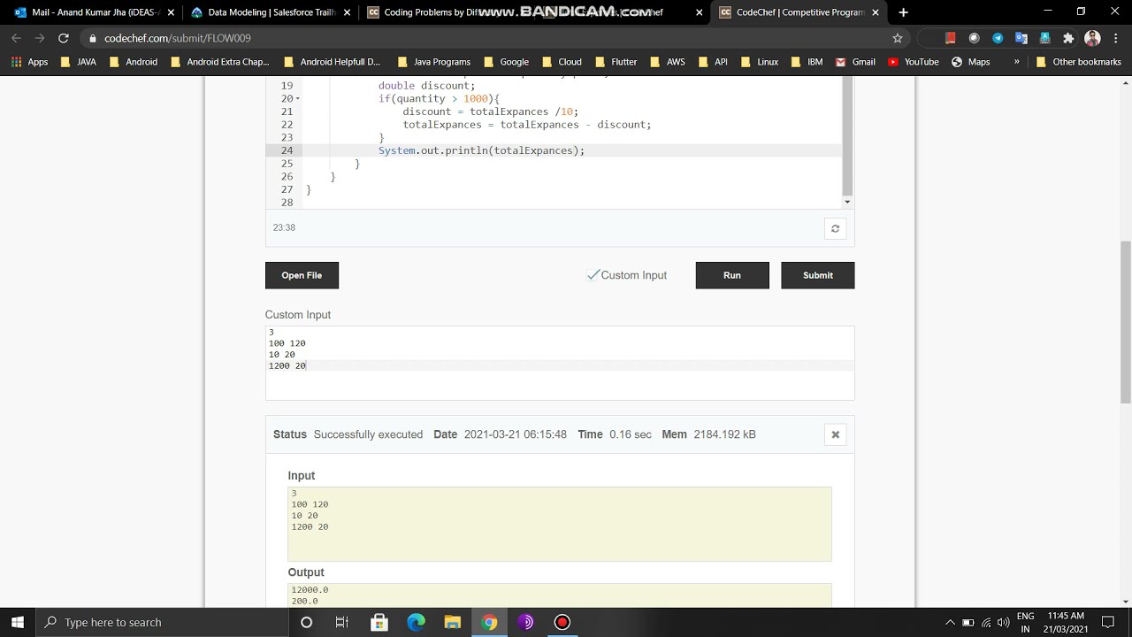Collapse the code fold at line 20
Screen dimensions: 1132x637
click(x=298, y=99)
